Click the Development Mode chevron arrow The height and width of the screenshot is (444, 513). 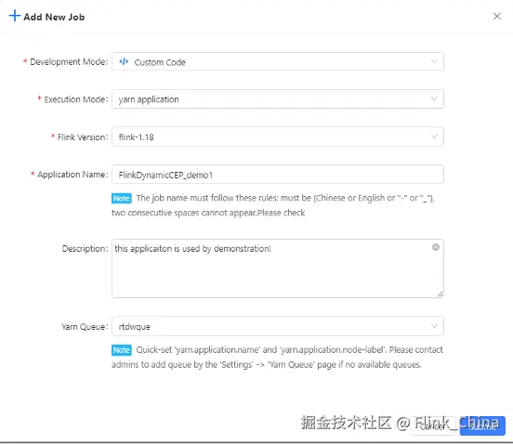[434, 61]
